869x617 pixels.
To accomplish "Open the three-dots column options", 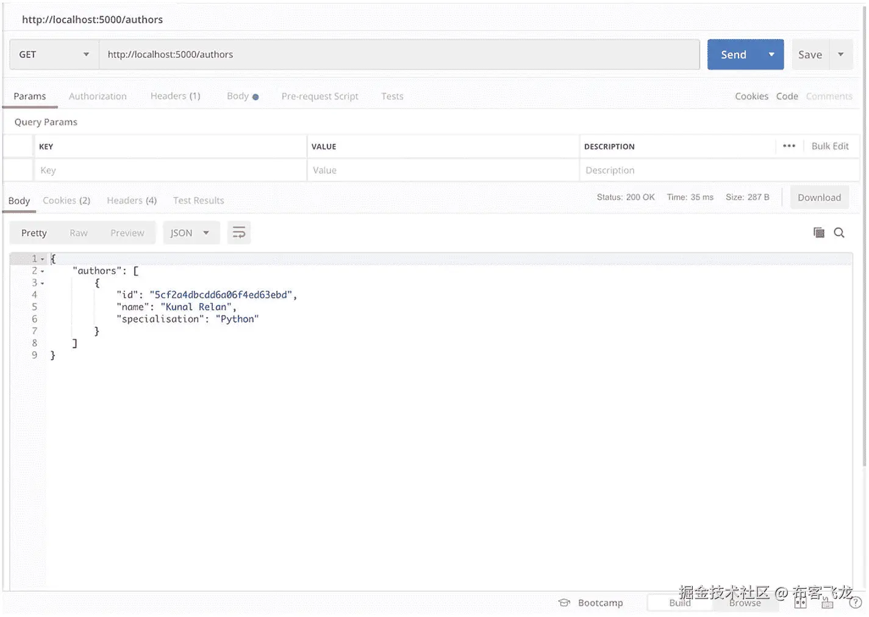I will click(789, 146).
